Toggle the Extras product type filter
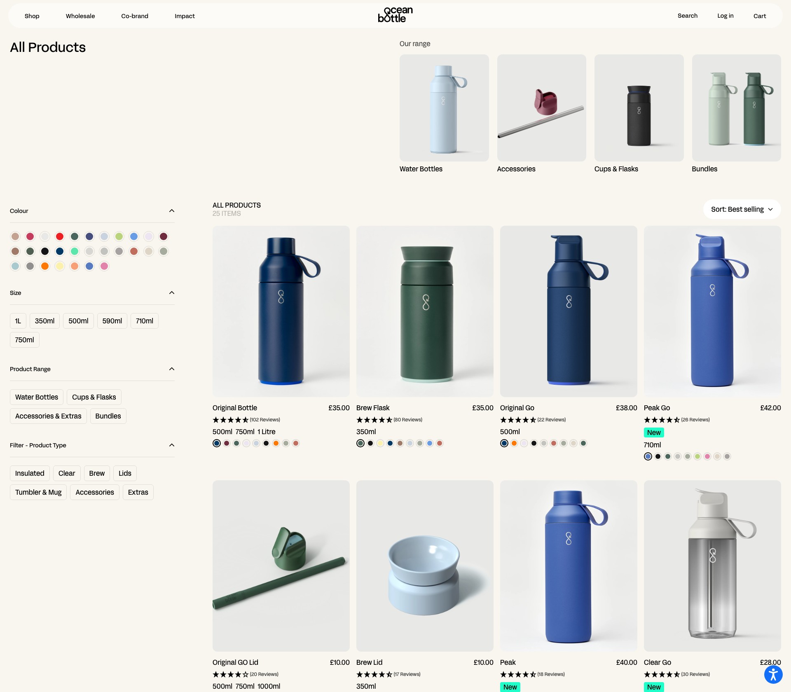The height and width of the screenshot is (692, 791). pos(138,492)
